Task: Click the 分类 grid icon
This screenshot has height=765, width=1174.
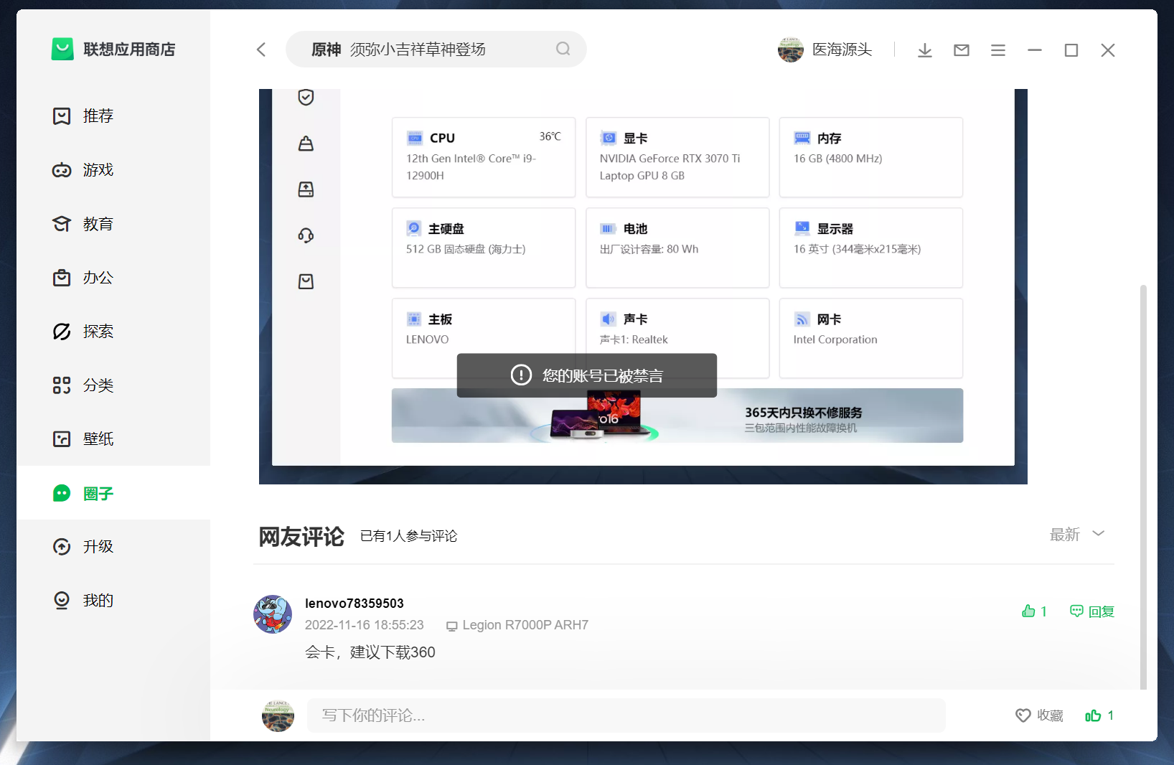Action: [x=62, y=385]
